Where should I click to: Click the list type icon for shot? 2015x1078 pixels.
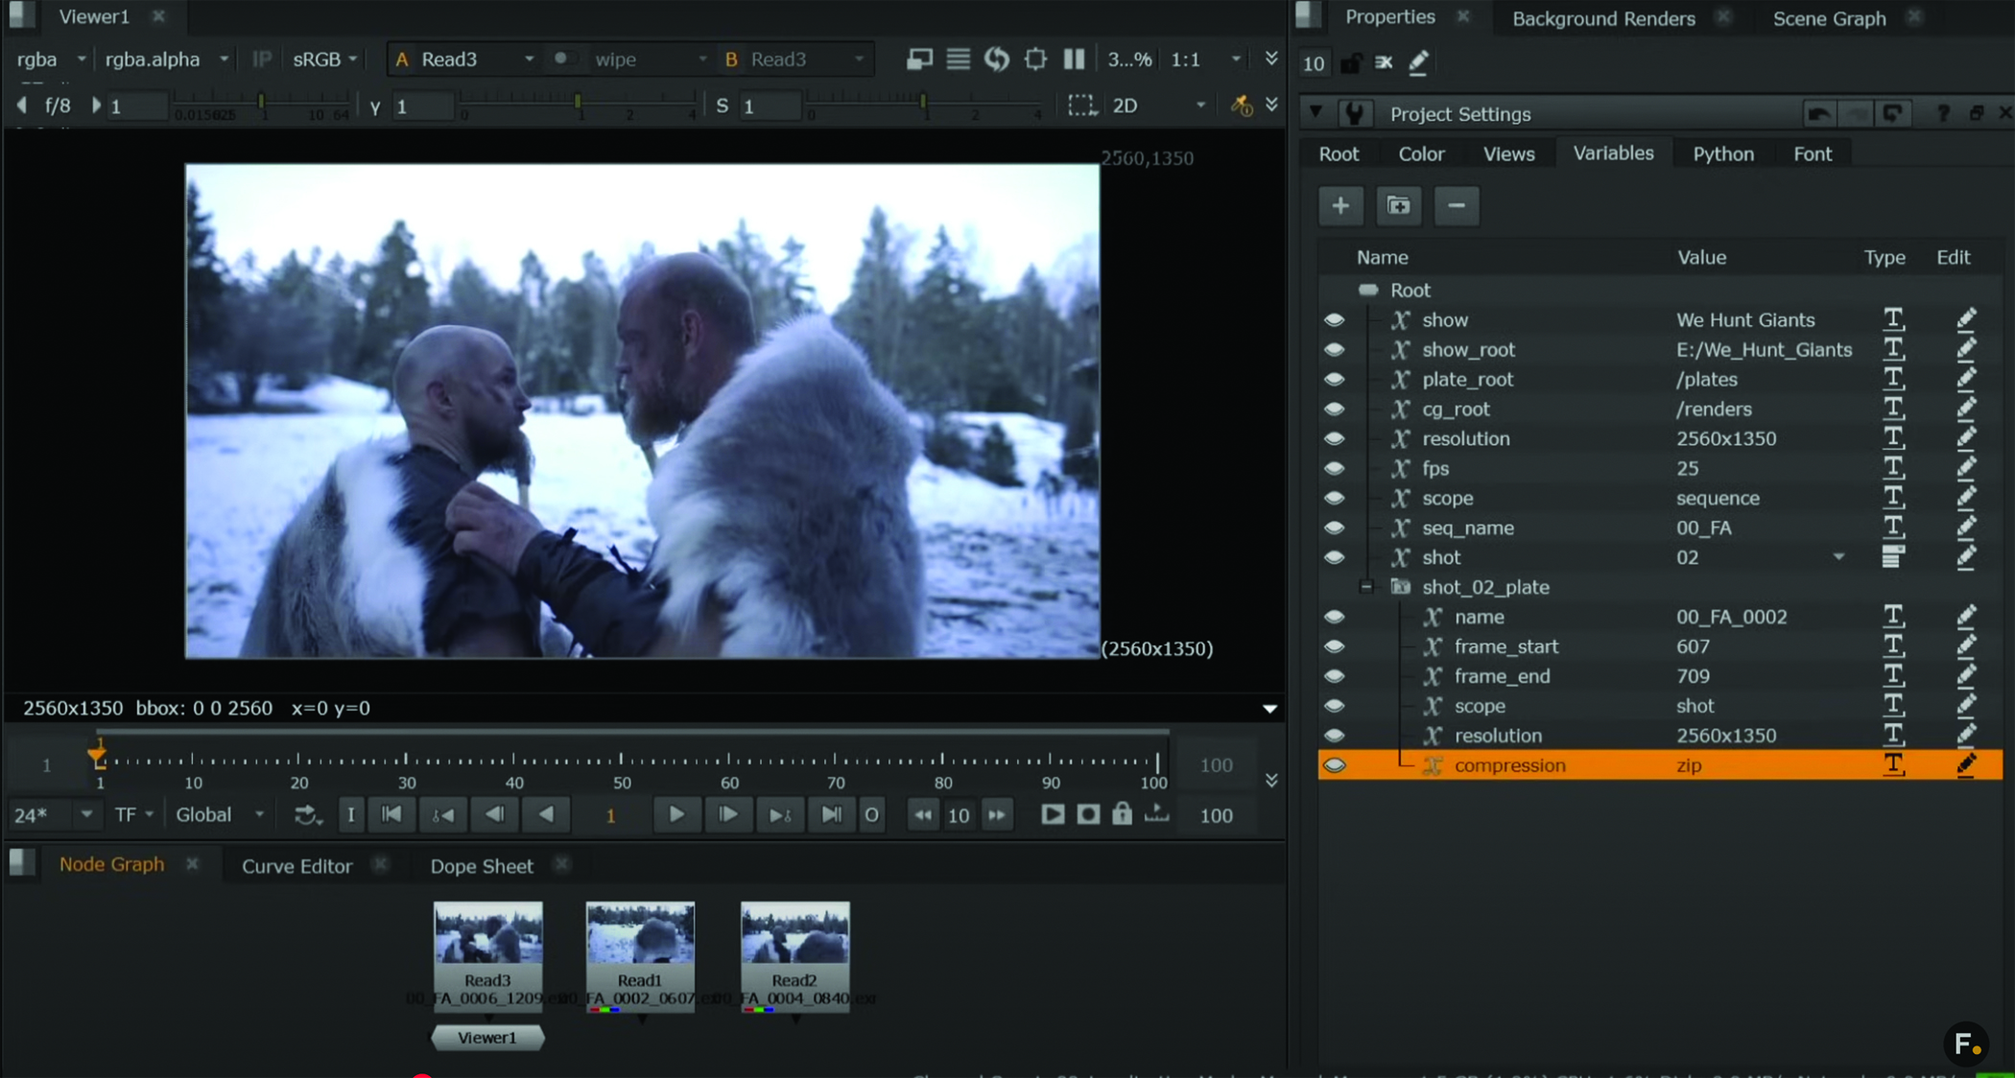[1892, 557]
